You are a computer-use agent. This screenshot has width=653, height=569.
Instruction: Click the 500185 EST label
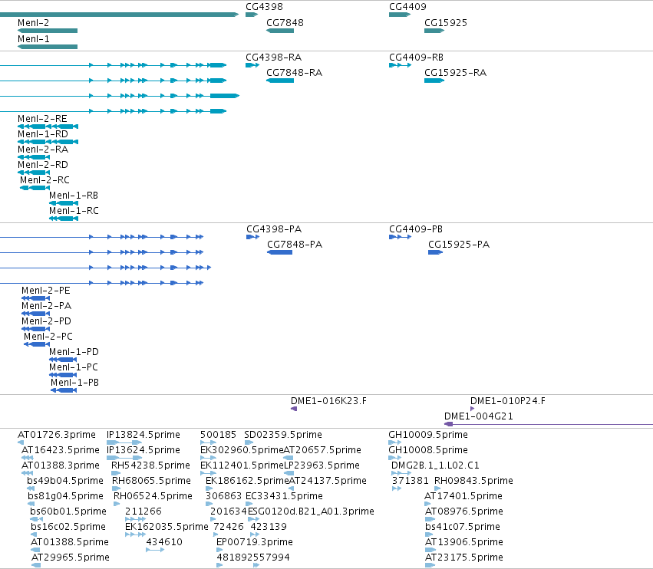click(x=218, y=435)
